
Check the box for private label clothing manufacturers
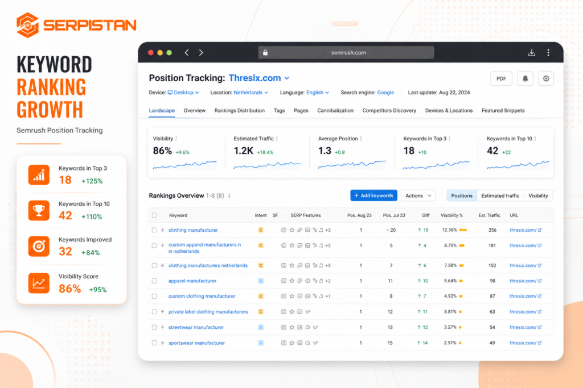[154, 311]
